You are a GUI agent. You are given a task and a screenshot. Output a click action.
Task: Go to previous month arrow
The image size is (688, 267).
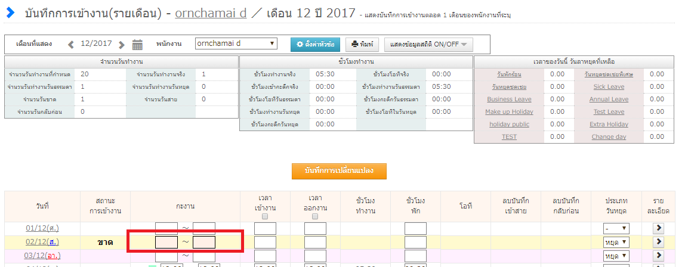click(x=71, y=44)
